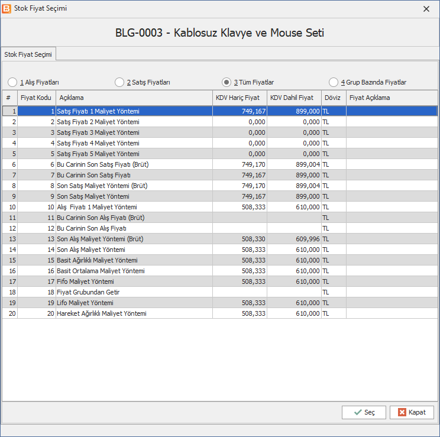
Task: Select 'Fifo Maliyet Yöntemi' row
Action: (220, 282)
